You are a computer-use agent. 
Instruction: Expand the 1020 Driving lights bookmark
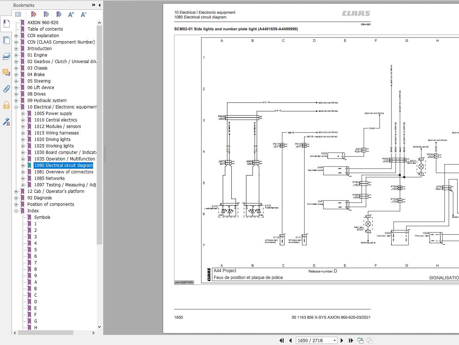click(x=23, y=140)
